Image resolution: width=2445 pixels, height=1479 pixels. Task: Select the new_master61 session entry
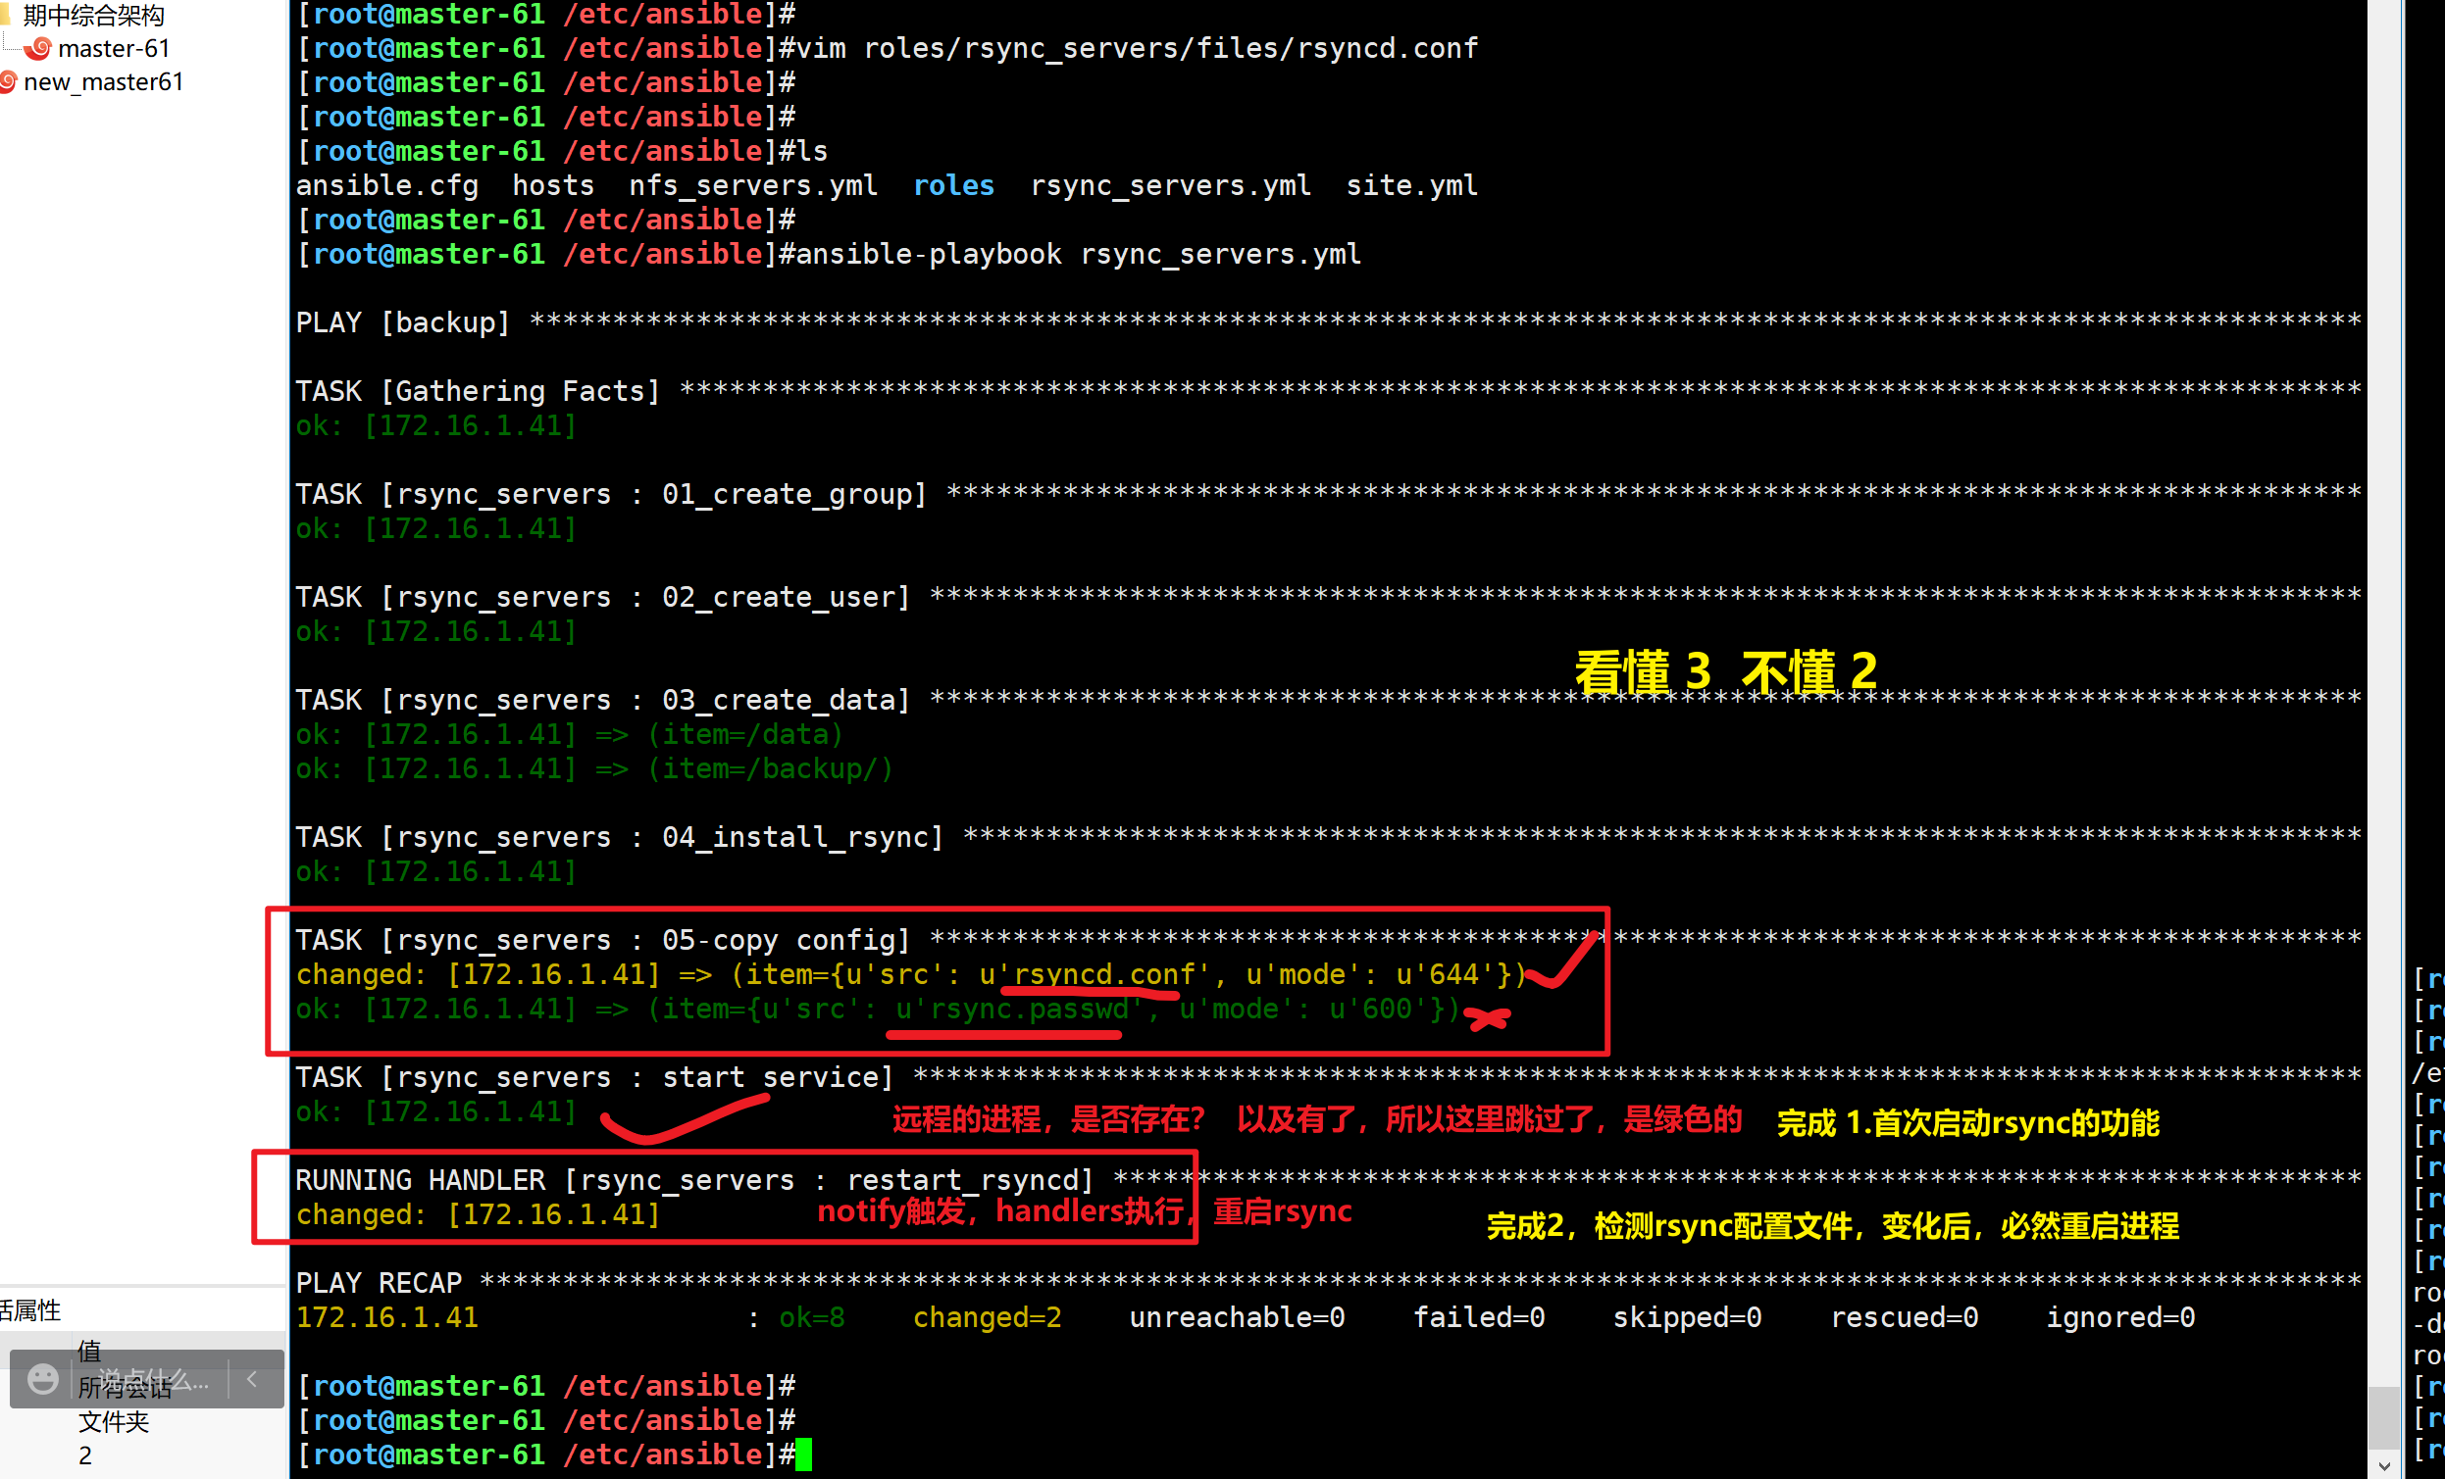pos(103,82)
